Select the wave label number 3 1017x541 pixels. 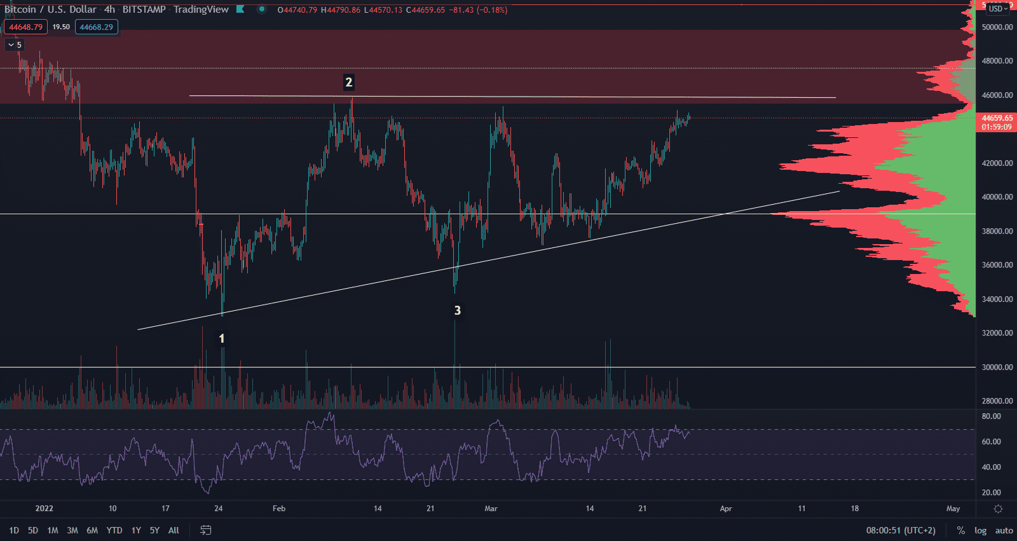[x=457, y=310]
